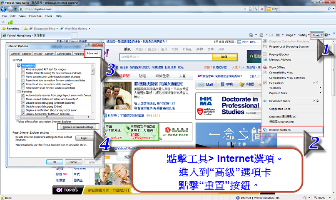336x200 pixels.
Task: Click the Home icon in command bar
Action: click(x=251, y=35)
